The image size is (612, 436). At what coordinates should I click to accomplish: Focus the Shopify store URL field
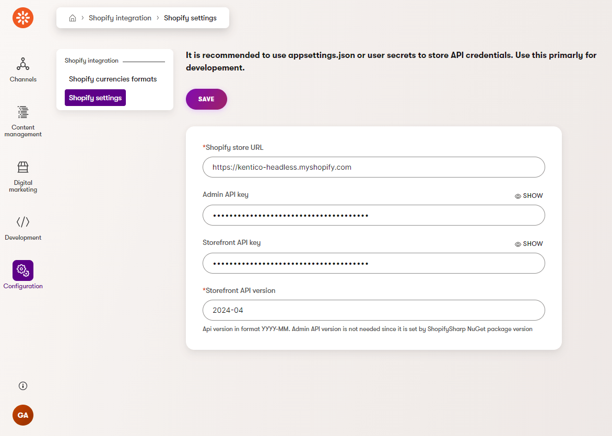coord(373,167)
